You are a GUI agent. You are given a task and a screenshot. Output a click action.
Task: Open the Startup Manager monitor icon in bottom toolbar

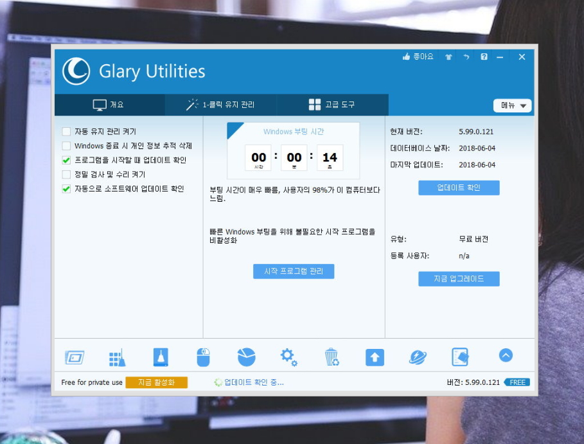75,357
